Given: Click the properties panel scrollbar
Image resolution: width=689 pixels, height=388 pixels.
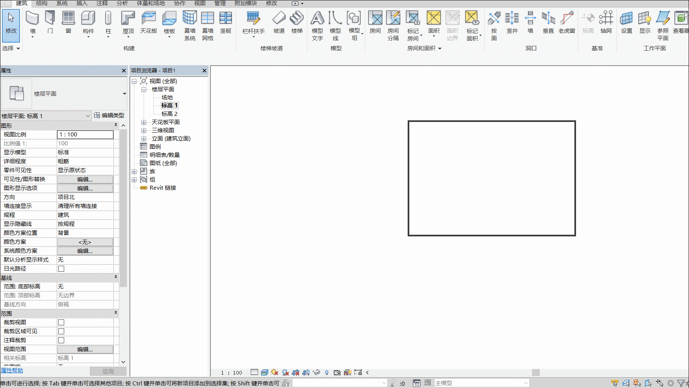Looking at the screenshot, I should [123, 208].
